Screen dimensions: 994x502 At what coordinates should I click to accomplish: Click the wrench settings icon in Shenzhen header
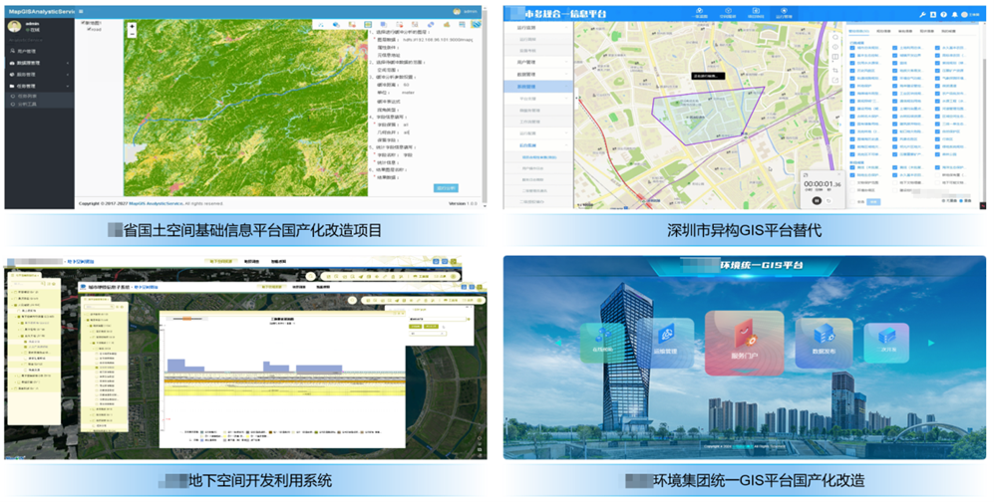tap(921, 15)
